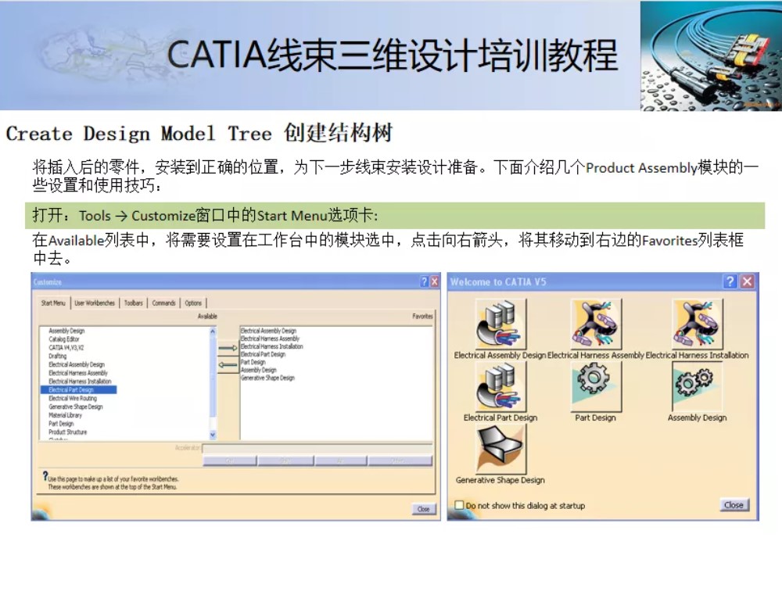
Task: Switch to the Commands tab
Action: click(163, 303)
